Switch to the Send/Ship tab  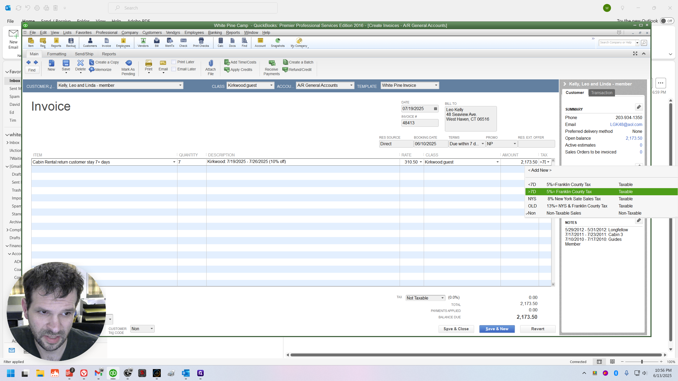tap(84, 54)
